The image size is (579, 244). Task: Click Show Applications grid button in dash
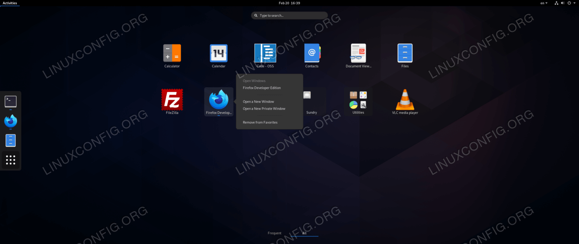pyautogui.click(x=11, y=160)
